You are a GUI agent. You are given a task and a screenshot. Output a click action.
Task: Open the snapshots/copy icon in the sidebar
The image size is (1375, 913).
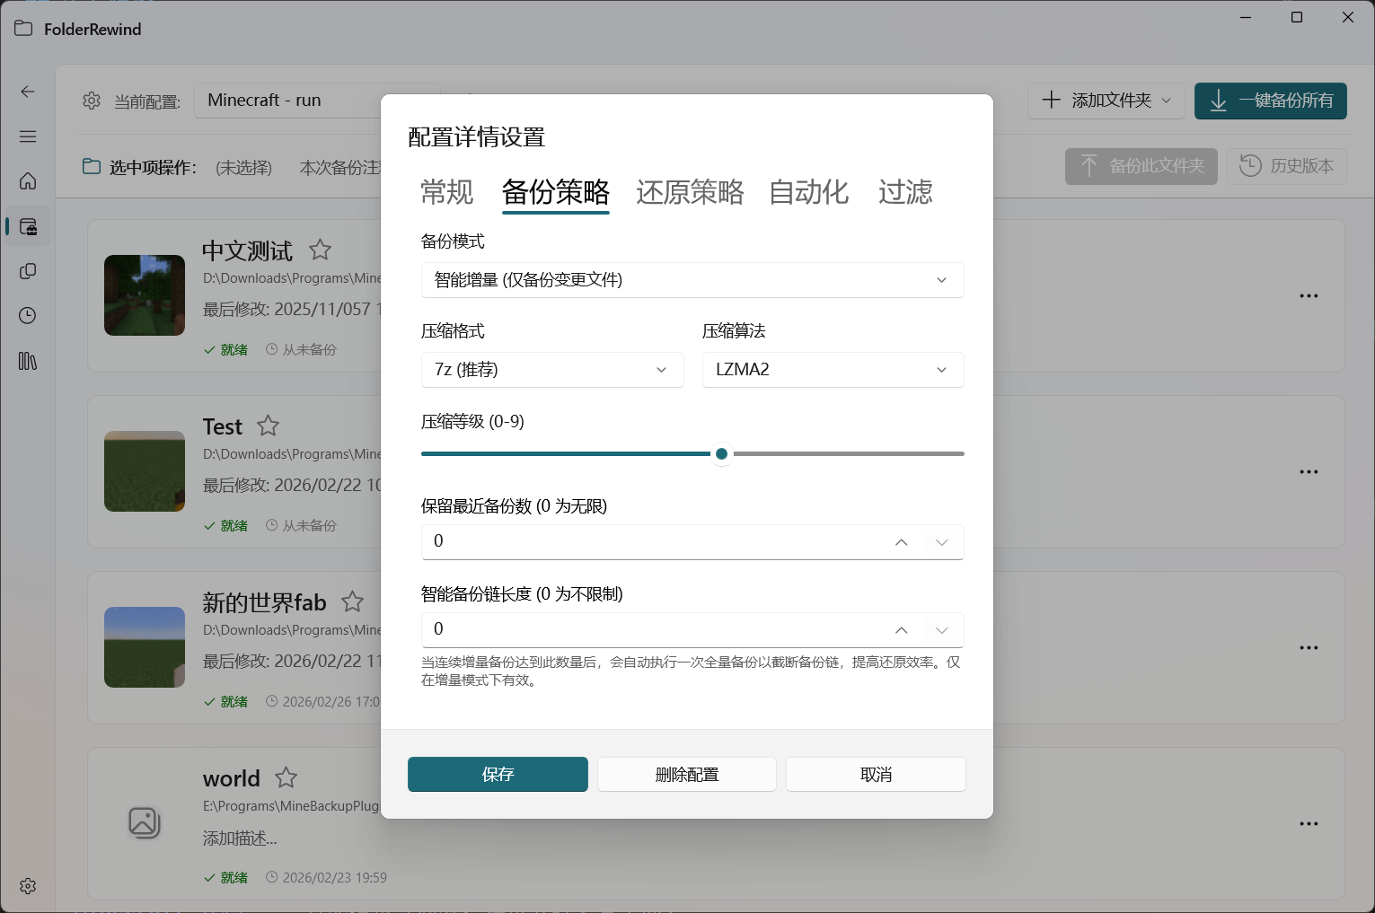(x=27, y=270)
